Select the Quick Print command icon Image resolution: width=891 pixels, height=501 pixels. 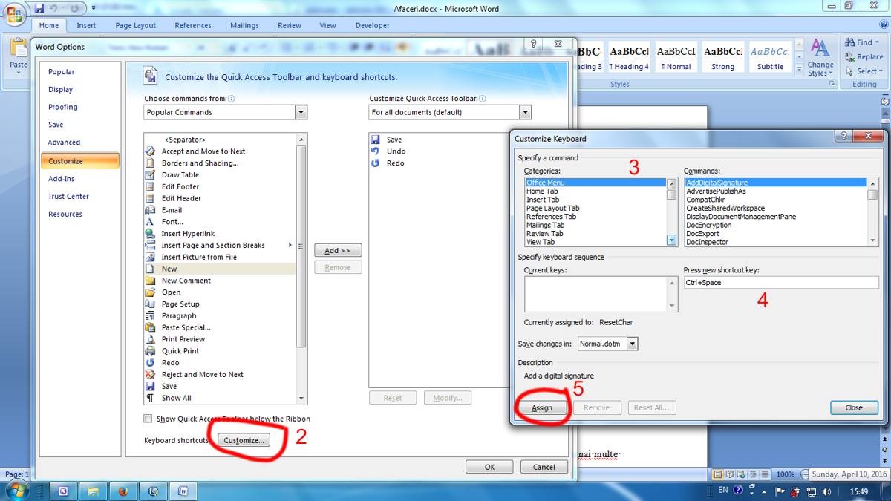pyautogui.click(x=151, y=351)
